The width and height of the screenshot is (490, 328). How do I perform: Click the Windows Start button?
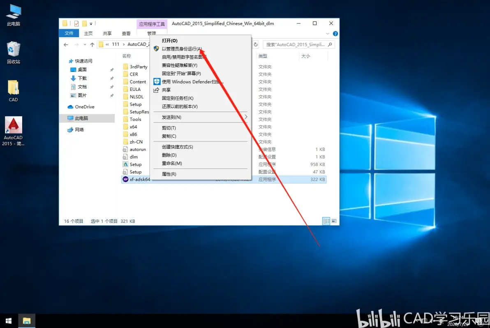point(9,321)
